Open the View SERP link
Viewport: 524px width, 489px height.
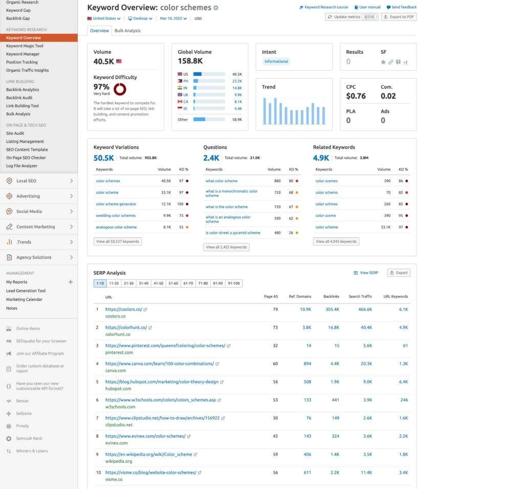tap(366, 273)
